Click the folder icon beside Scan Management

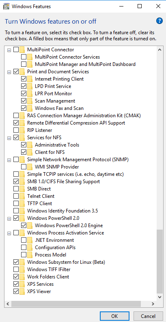[30, 101]
